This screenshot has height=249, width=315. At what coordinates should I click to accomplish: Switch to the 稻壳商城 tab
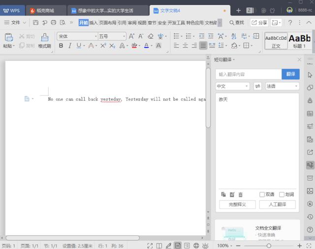(46, 11)
